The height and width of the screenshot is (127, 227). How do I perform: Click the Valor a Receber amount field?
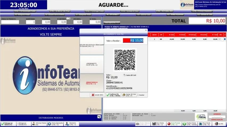(x=133, y=40)
